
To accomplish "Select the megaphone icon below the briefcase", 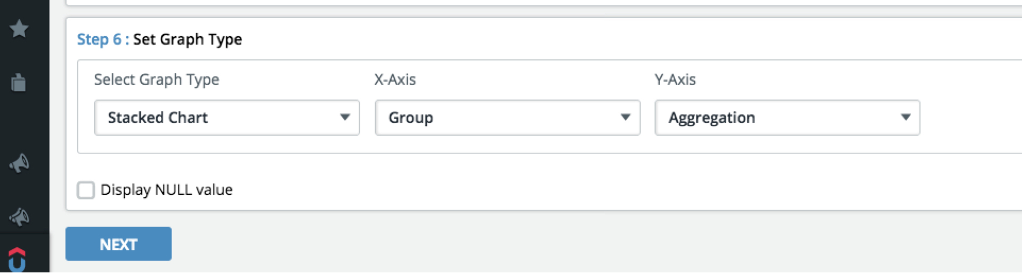I will click(19, 163).
